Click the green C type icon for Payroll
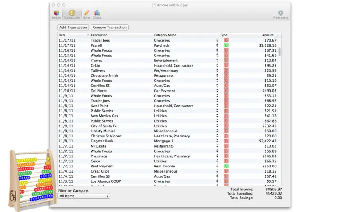Image resolution: width=340 pixels, height=212 pixels. pos(226,45)
